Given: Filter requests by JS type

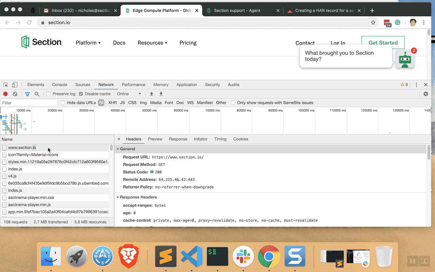Looking at the screenshot, I should [122, 103].
